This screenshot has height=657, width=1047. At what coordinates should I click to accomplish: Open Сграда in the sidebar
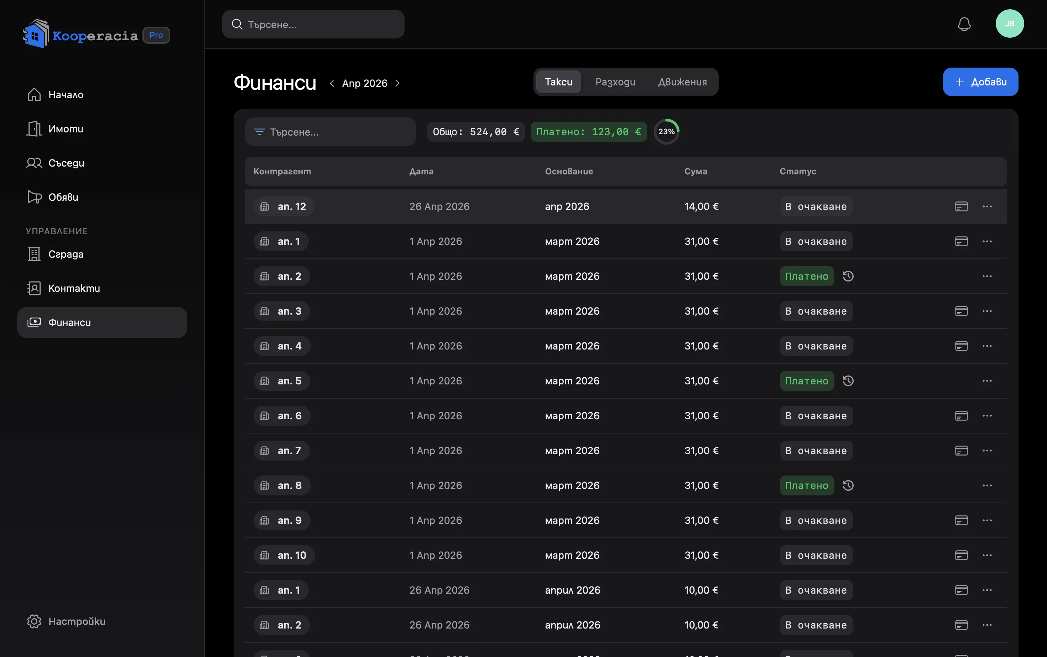point(102,254)
